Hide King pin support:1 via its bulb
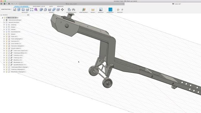 [7, 48]
